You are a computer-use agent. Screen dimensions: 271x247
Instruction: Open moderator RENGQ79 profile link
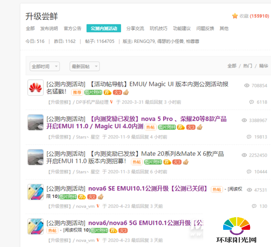(x=145, y=41)
